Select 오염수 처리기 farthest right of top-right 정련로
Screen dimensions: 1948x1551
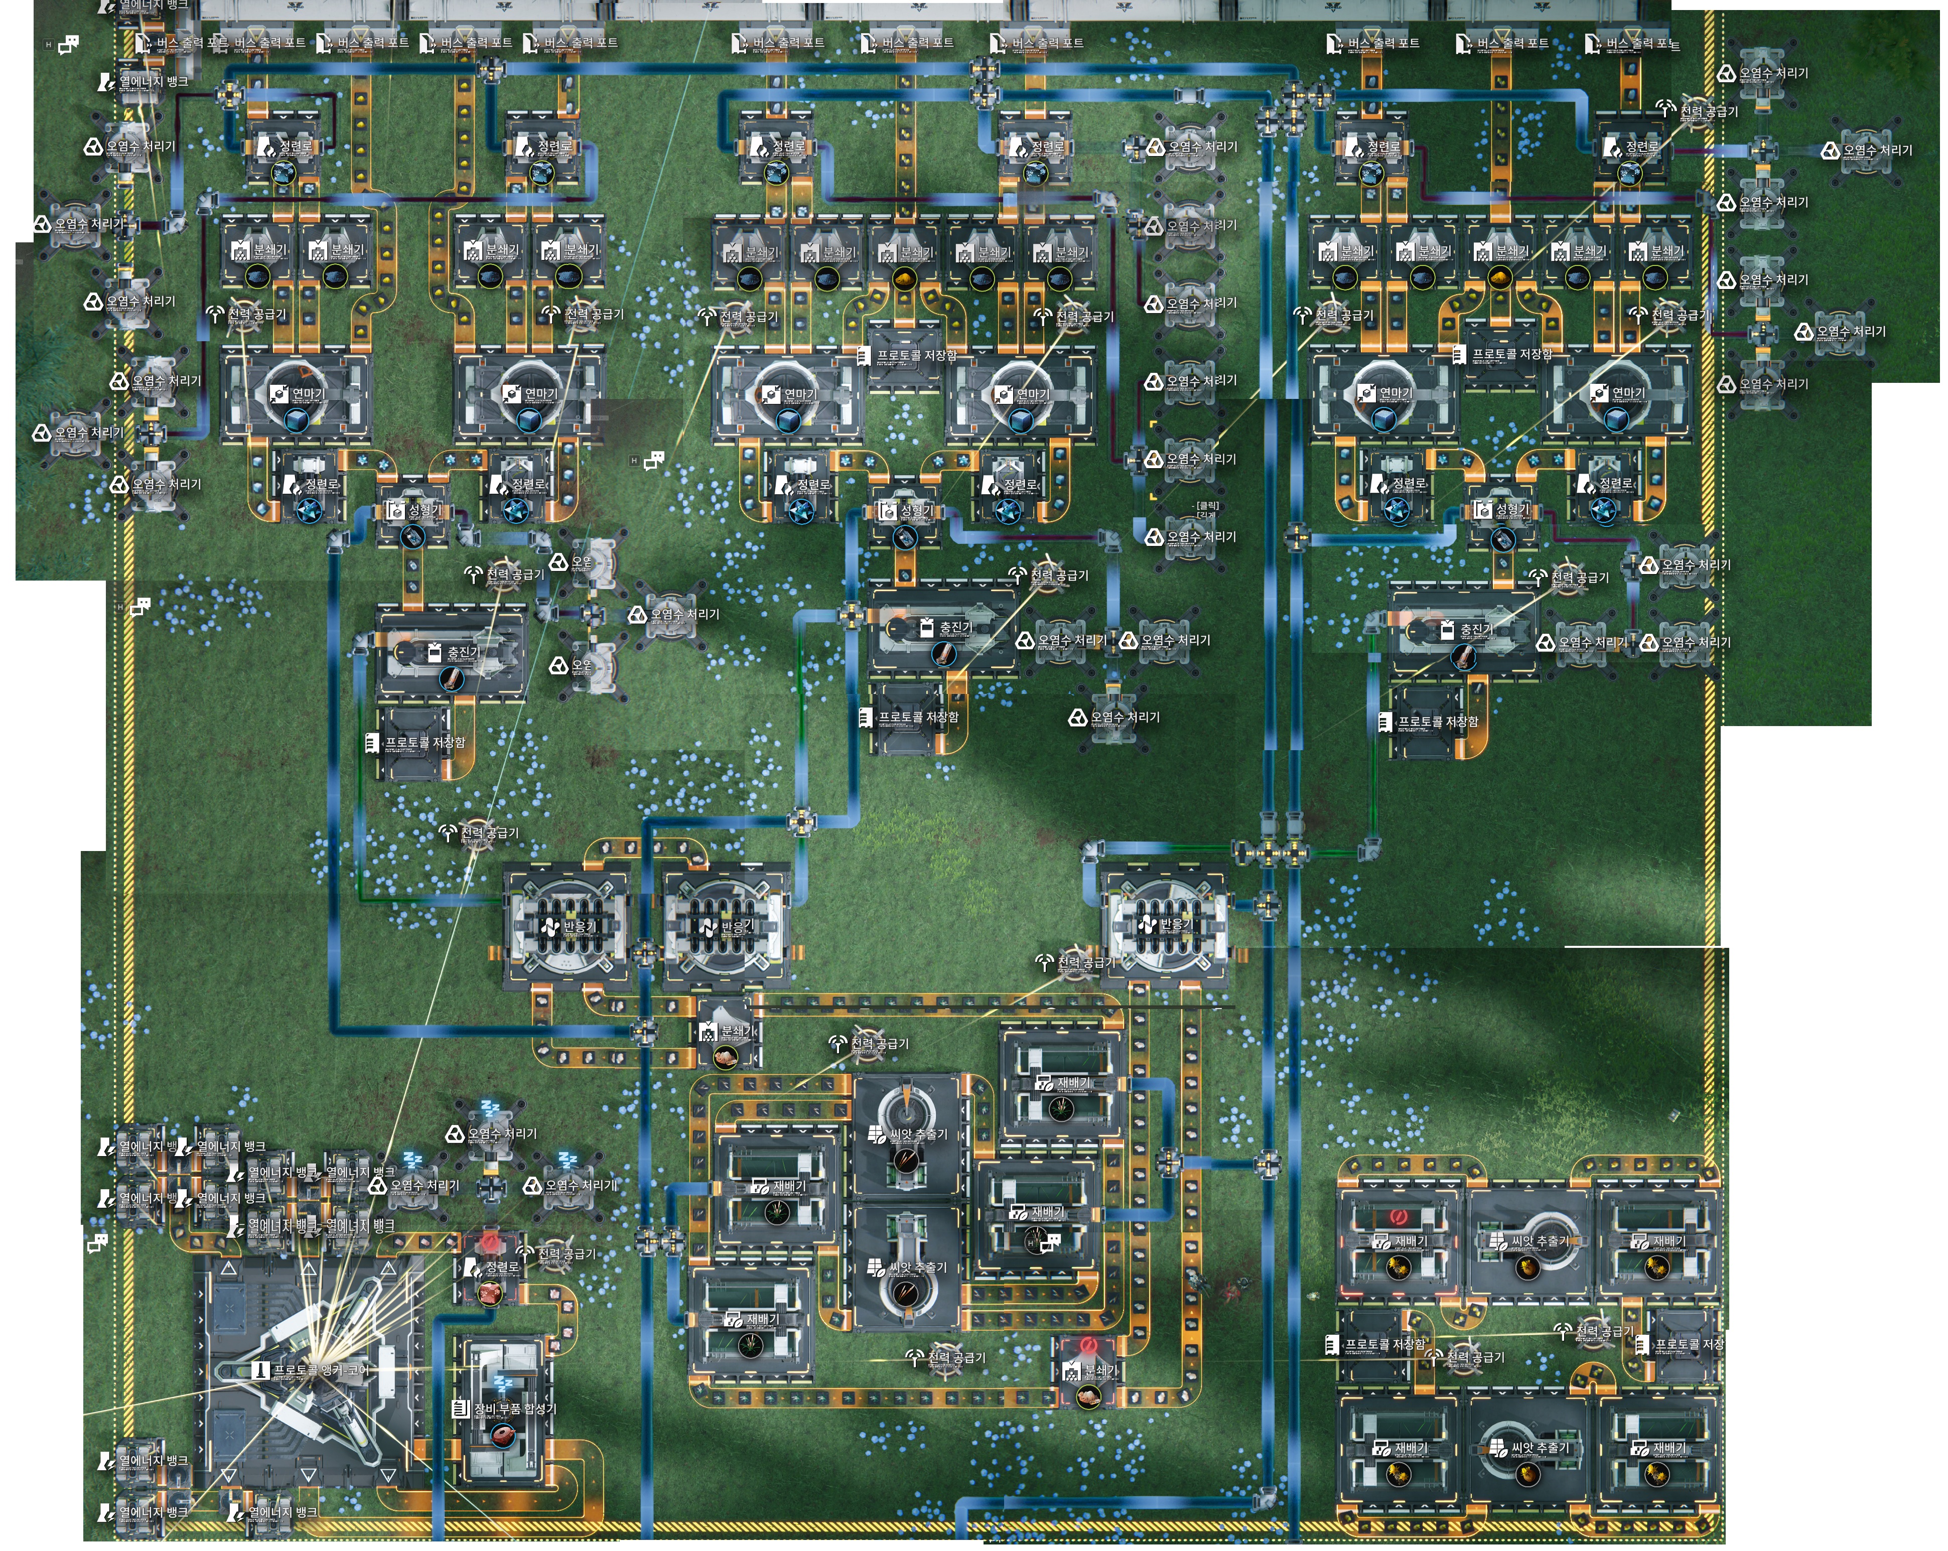(1866, 151)
